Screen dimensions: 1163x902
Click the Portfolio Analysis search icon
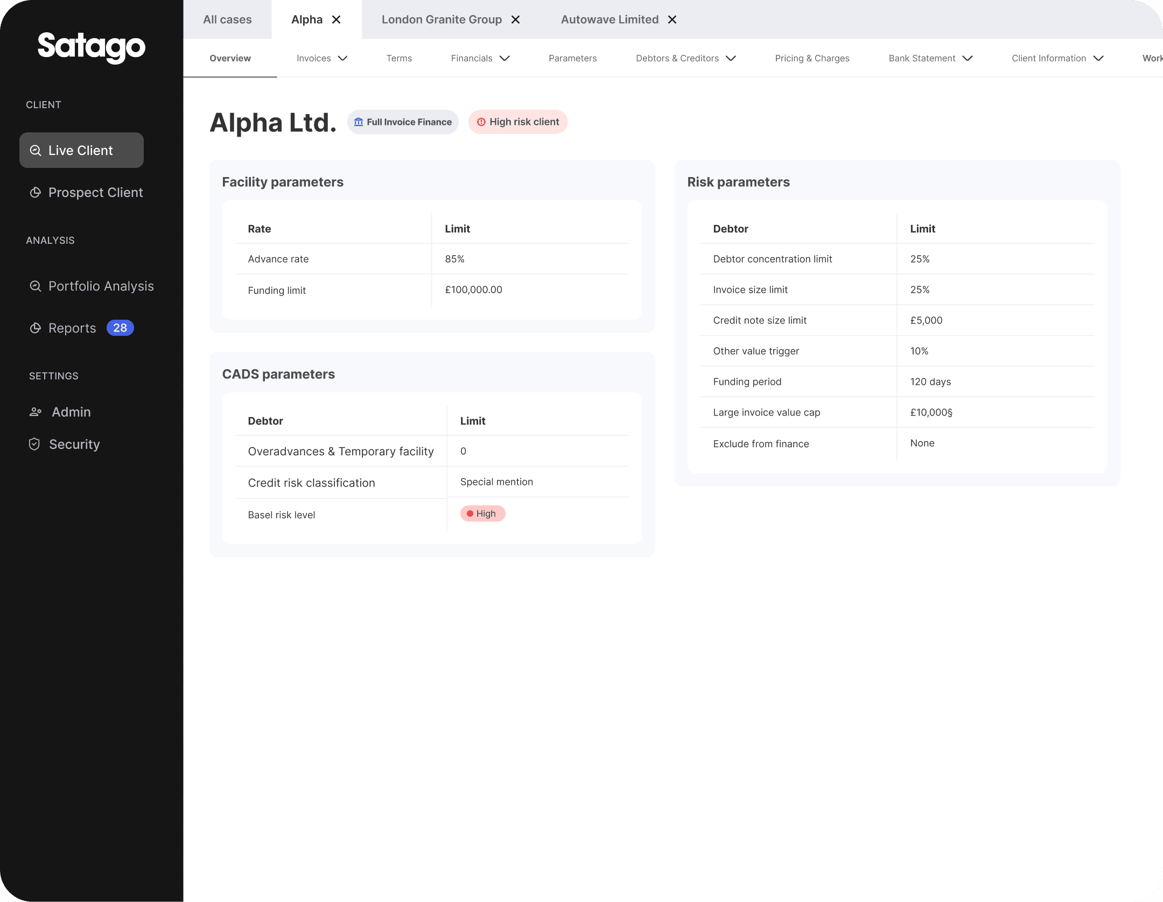click(36, 286)
